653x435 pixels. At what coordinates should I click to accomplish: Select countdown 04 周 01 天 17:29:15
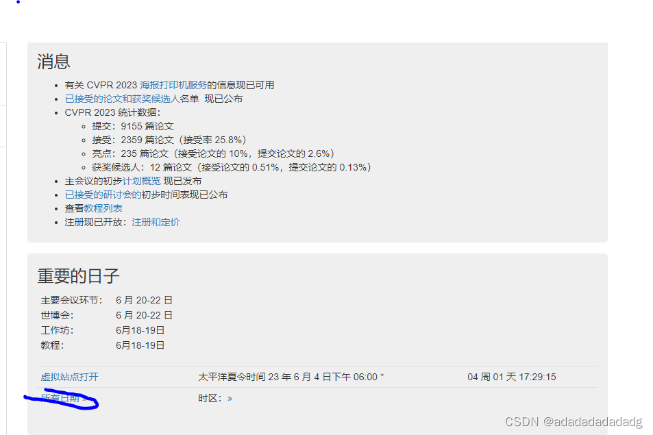(x=511, y=377)
